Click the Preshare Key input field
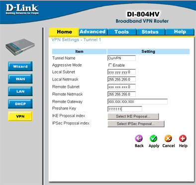196x185 pixels. point(125,109)
